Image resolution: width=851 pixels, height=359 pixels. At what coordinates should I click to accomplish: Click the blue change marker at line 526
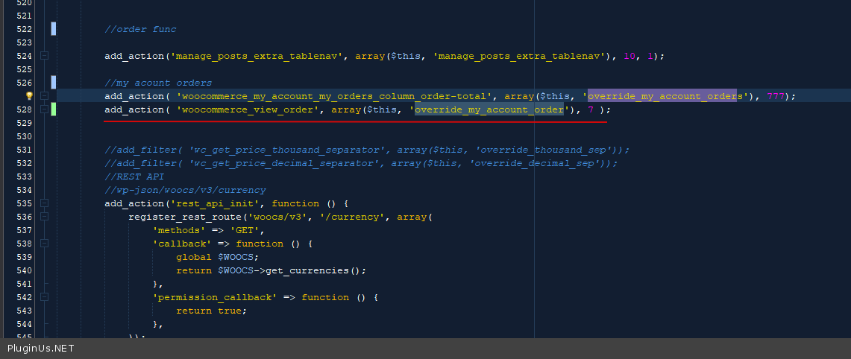click(x=54, y=83)
